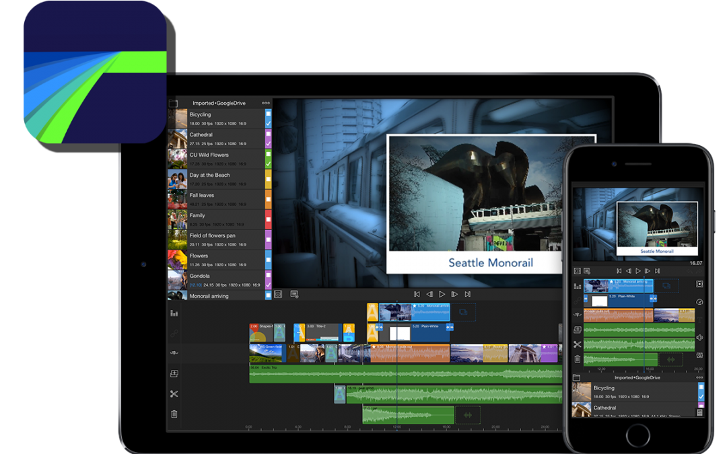Click the LumaFusion app icon
The width and height of the screenshot is (727, 454).
tap(95, 72)
